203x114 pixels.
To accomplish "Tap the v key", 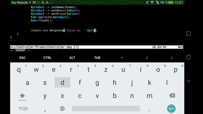I will click(97, 96).
